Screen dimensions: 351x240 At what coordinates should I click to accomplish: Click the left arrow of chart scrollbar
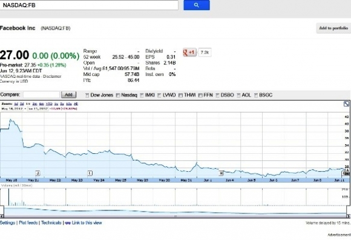click(x=2, y=216)
